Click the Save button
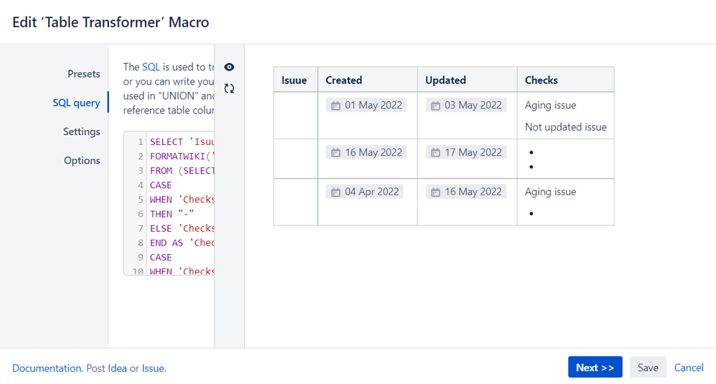This screenshot has height=384, width=716. click(648, 367)
